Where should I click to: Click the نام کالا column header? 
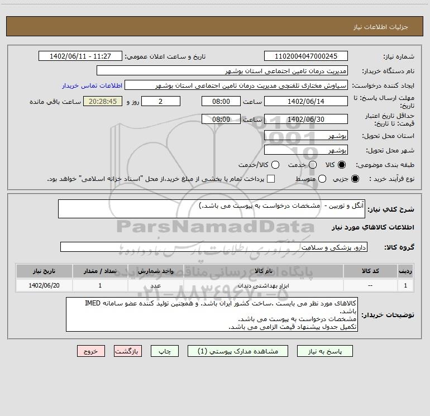coord(263,271)
